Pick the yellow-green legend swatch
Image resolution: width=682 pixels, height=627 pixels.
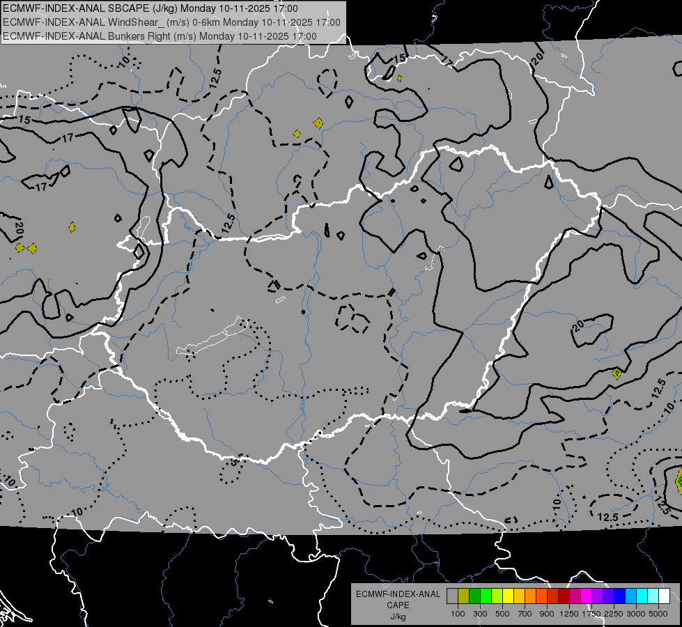[497, 596]
